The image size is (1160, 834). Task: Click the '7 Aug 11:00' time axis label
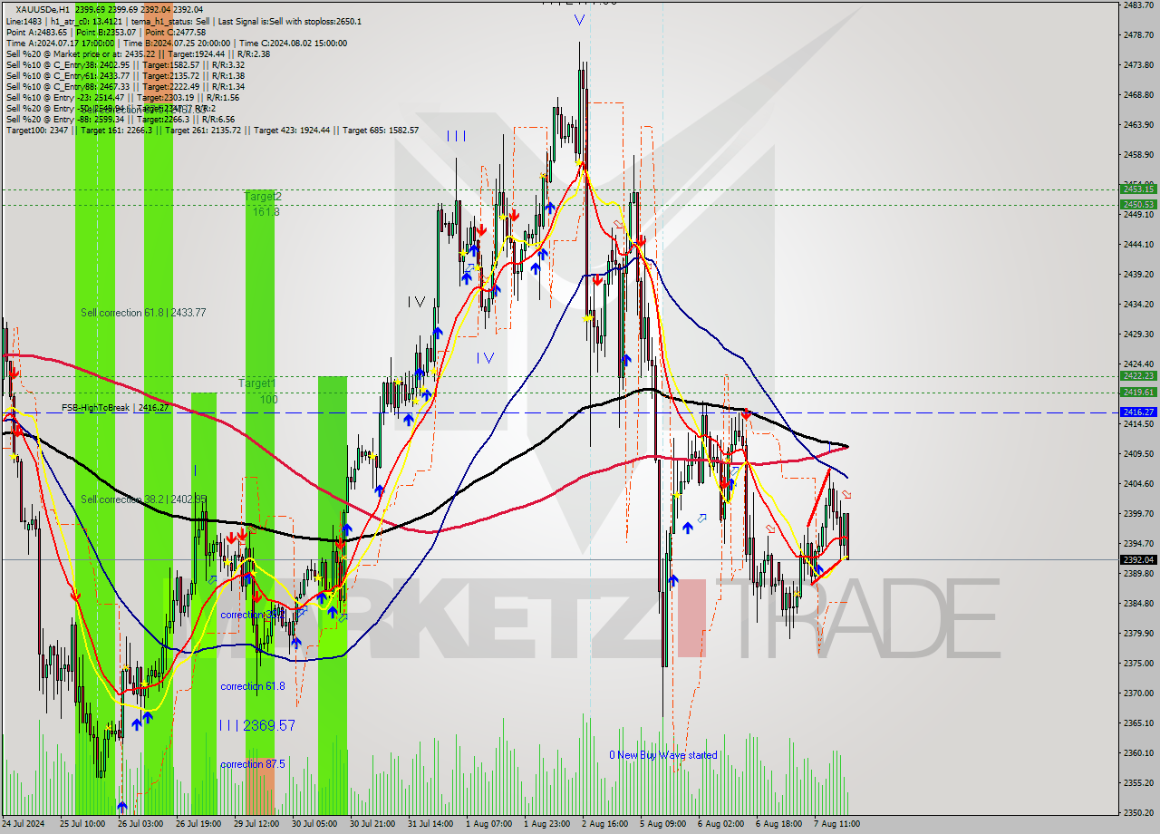836,824
